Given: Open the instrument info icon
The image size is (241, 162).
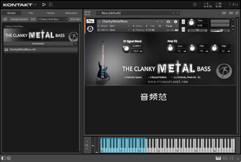Looking at the screenshot, I should click(x=176, y=22).
